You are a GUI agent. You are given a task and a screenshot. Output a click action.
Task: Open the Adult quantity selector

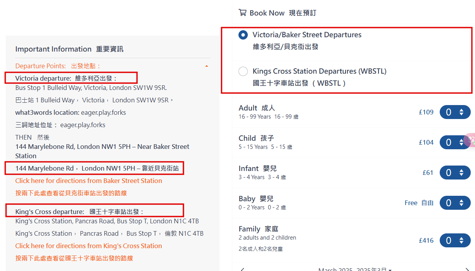(455, 112)
